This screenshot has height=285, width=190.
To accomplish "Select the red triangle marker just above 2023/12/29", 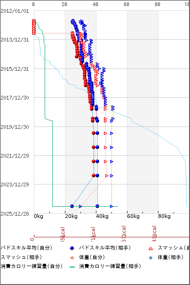I will (x=107, y=176).
